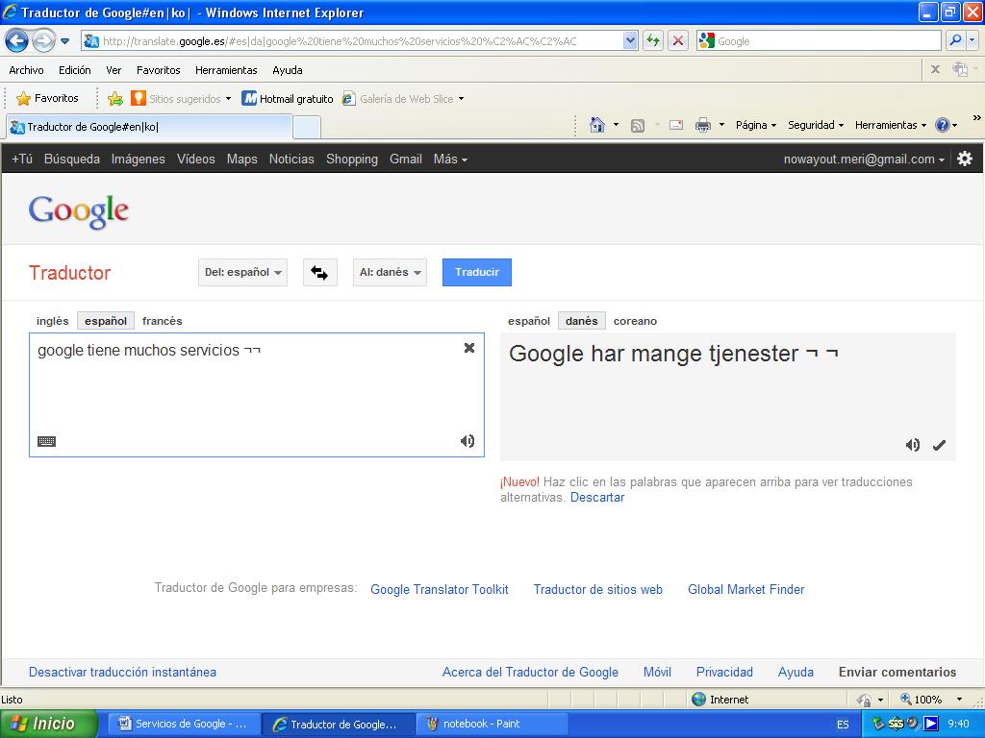Select francés as source language
985x738 pixels.
[162, 321]
